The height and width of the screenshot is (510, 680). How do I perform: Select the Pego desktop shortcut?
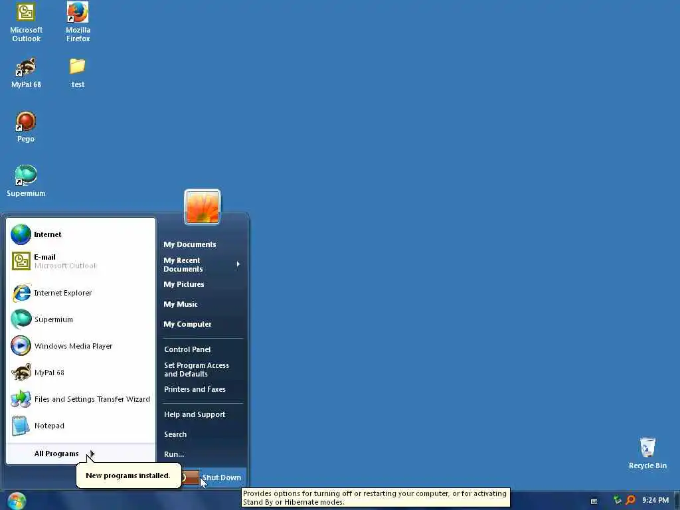pos(26,127)
